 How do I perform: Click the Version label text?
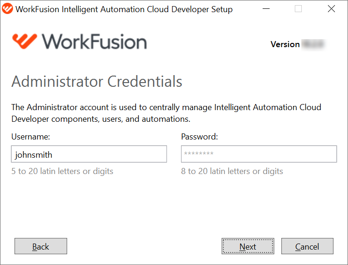[285, 44]
